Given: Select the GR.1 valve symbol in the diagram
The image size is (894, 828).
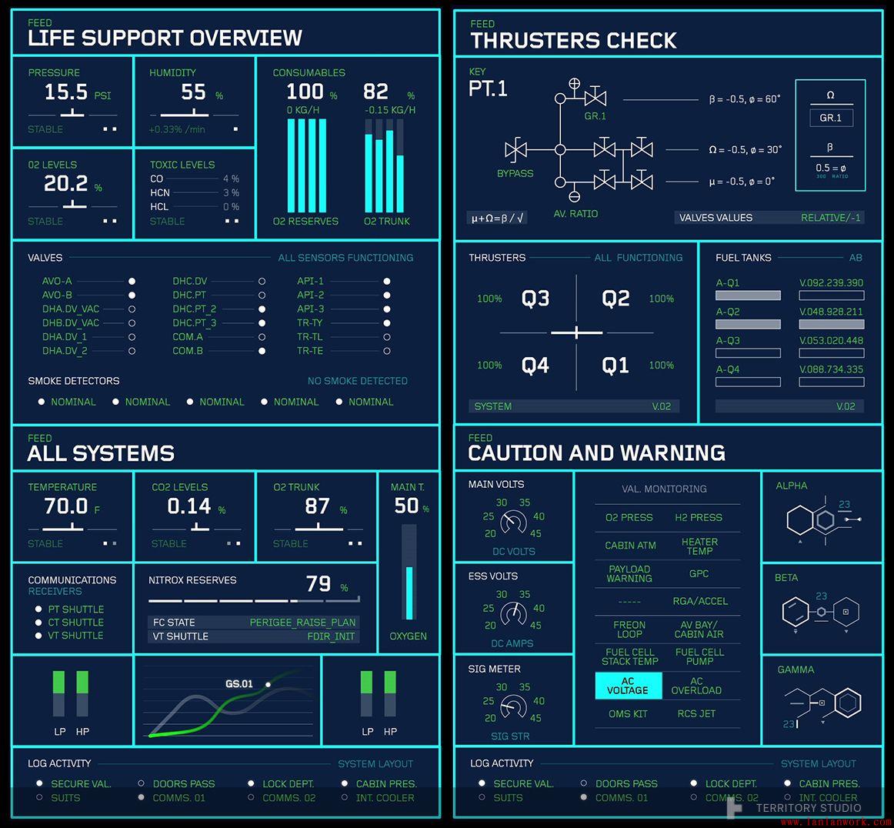Looking at the screenshot, I should (595, 98).
